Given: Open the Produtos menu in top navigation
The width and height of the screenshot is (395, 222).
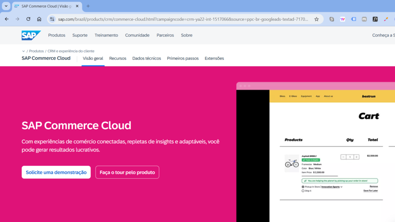Looking at the screenshot, I should click(x=57, y=35).
